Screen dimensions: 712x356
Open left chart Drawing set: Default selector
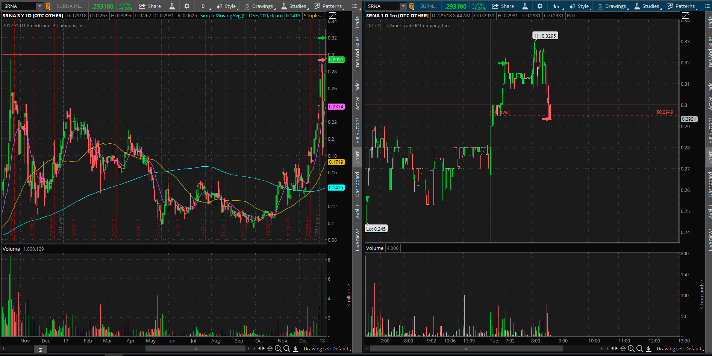tap(327, 349)
